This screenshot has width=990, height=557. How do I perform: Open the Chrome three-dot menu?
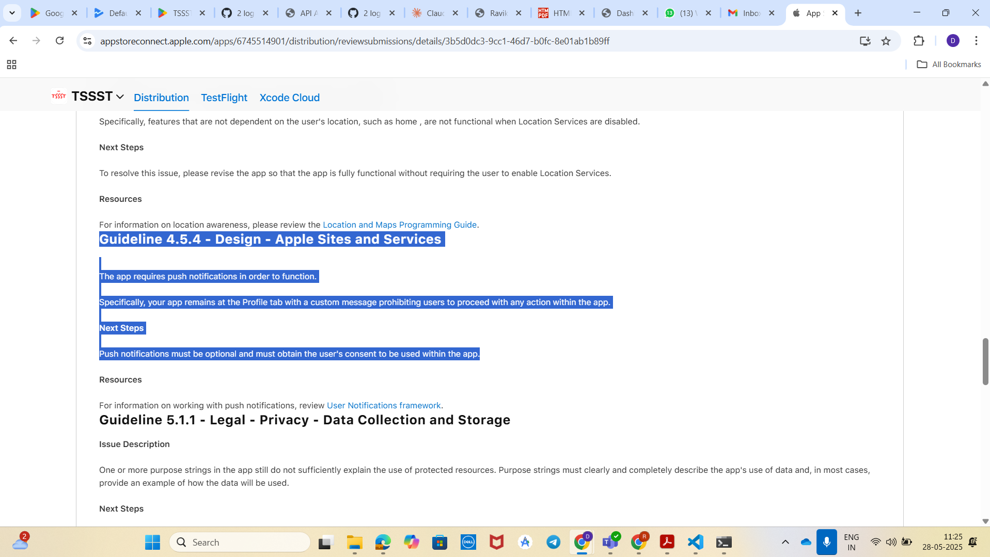point(976,41)
